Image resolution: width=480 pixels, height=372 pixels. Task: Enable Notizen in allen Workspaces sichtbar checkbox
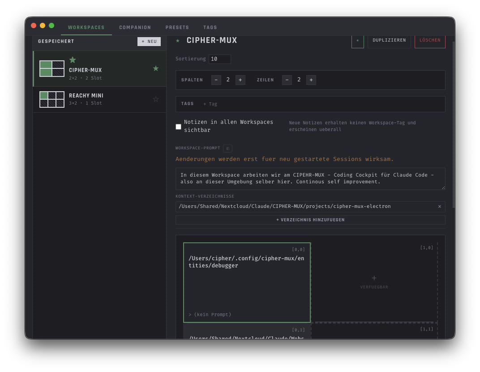point(179,127)
